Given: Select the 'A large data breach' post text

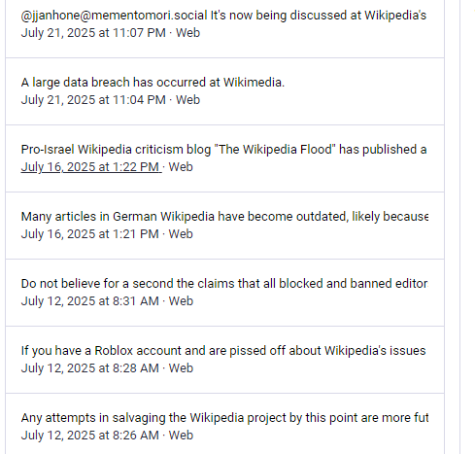Looking at the screenshot, I should click(x=153, y=83).
